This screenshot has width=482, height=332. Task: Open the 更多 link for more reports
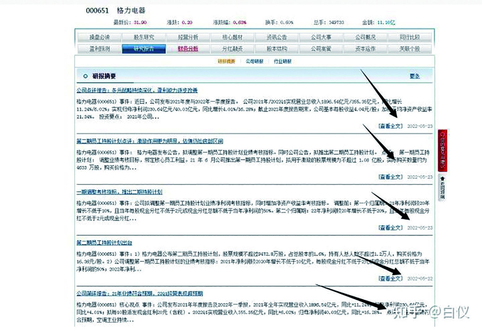point(414,75)
